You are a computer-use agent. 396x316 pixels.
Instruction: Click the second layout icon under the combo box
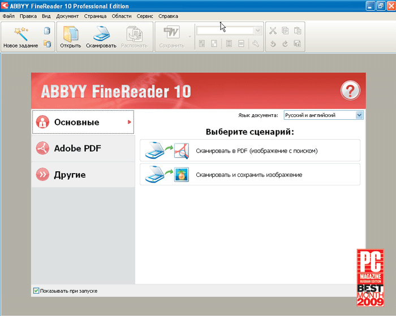(214, 44)
